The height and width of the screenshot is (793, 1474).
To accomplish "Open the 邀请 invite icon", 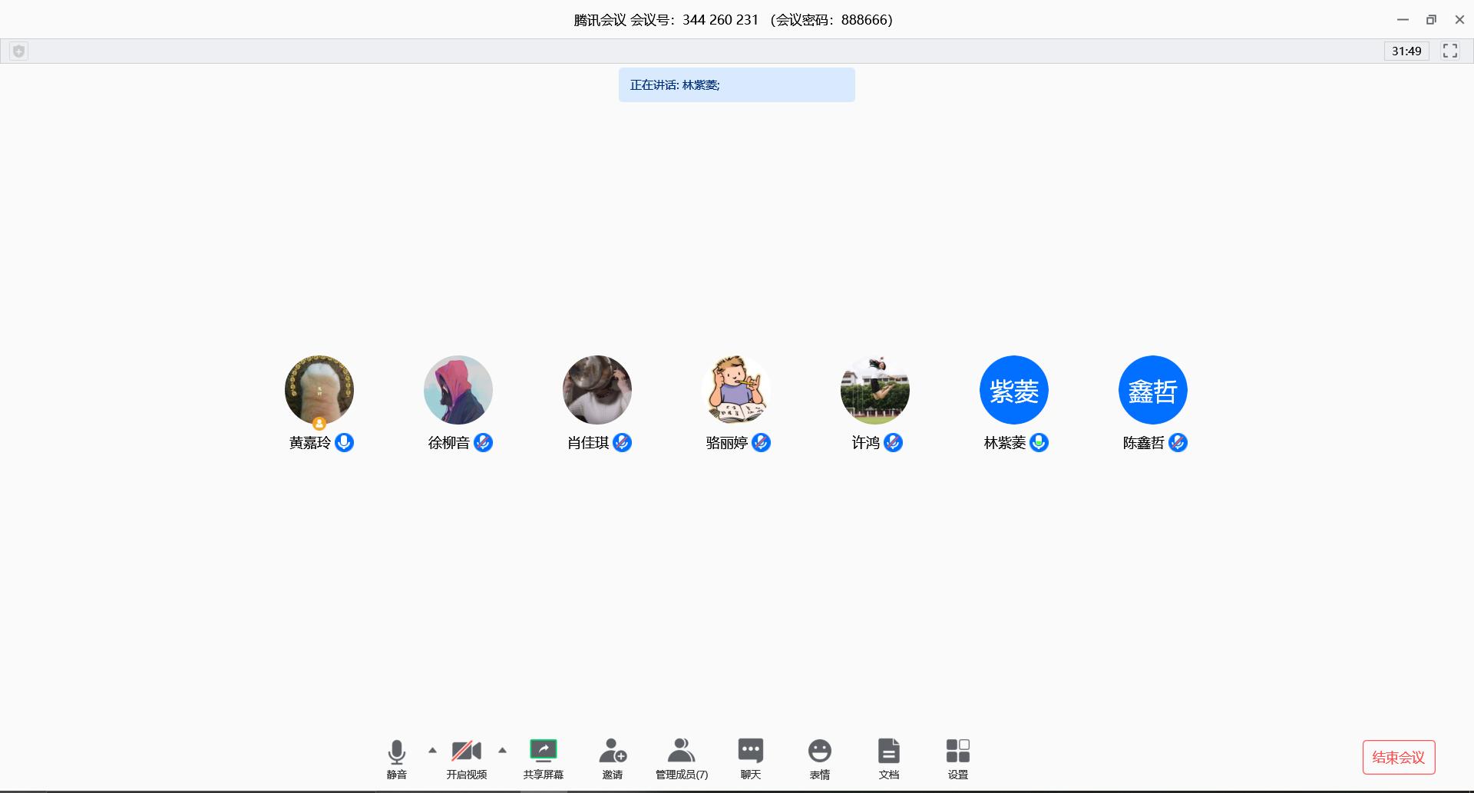I will pos(612,751).
